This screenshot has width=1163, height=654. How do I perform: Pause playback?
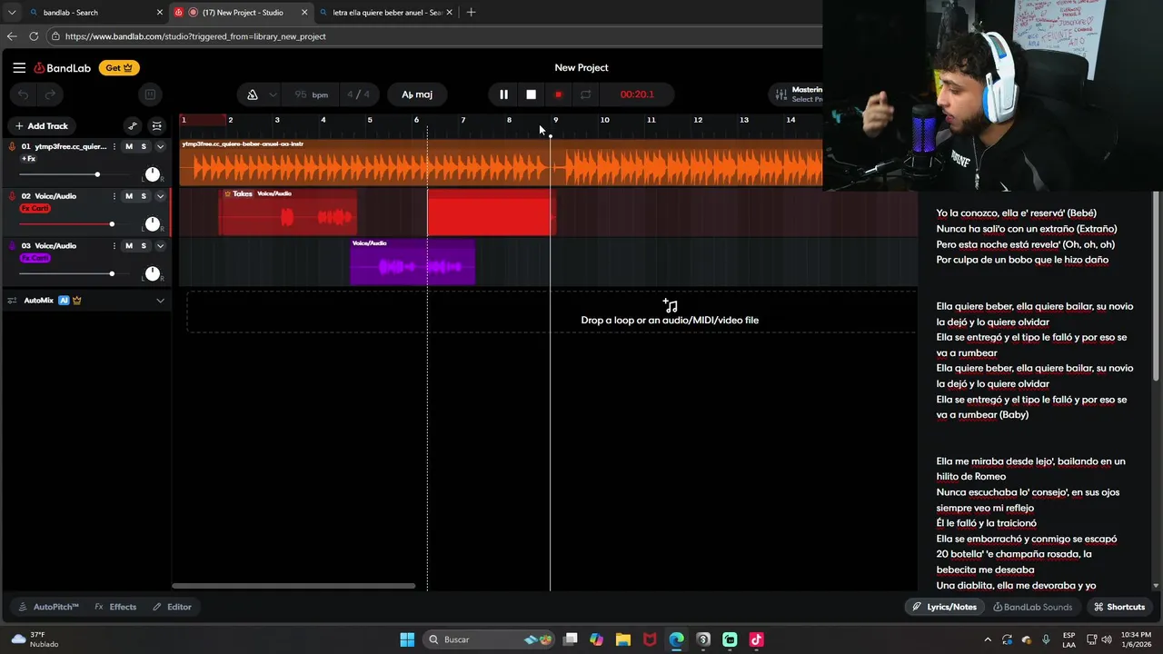[503, 94]
